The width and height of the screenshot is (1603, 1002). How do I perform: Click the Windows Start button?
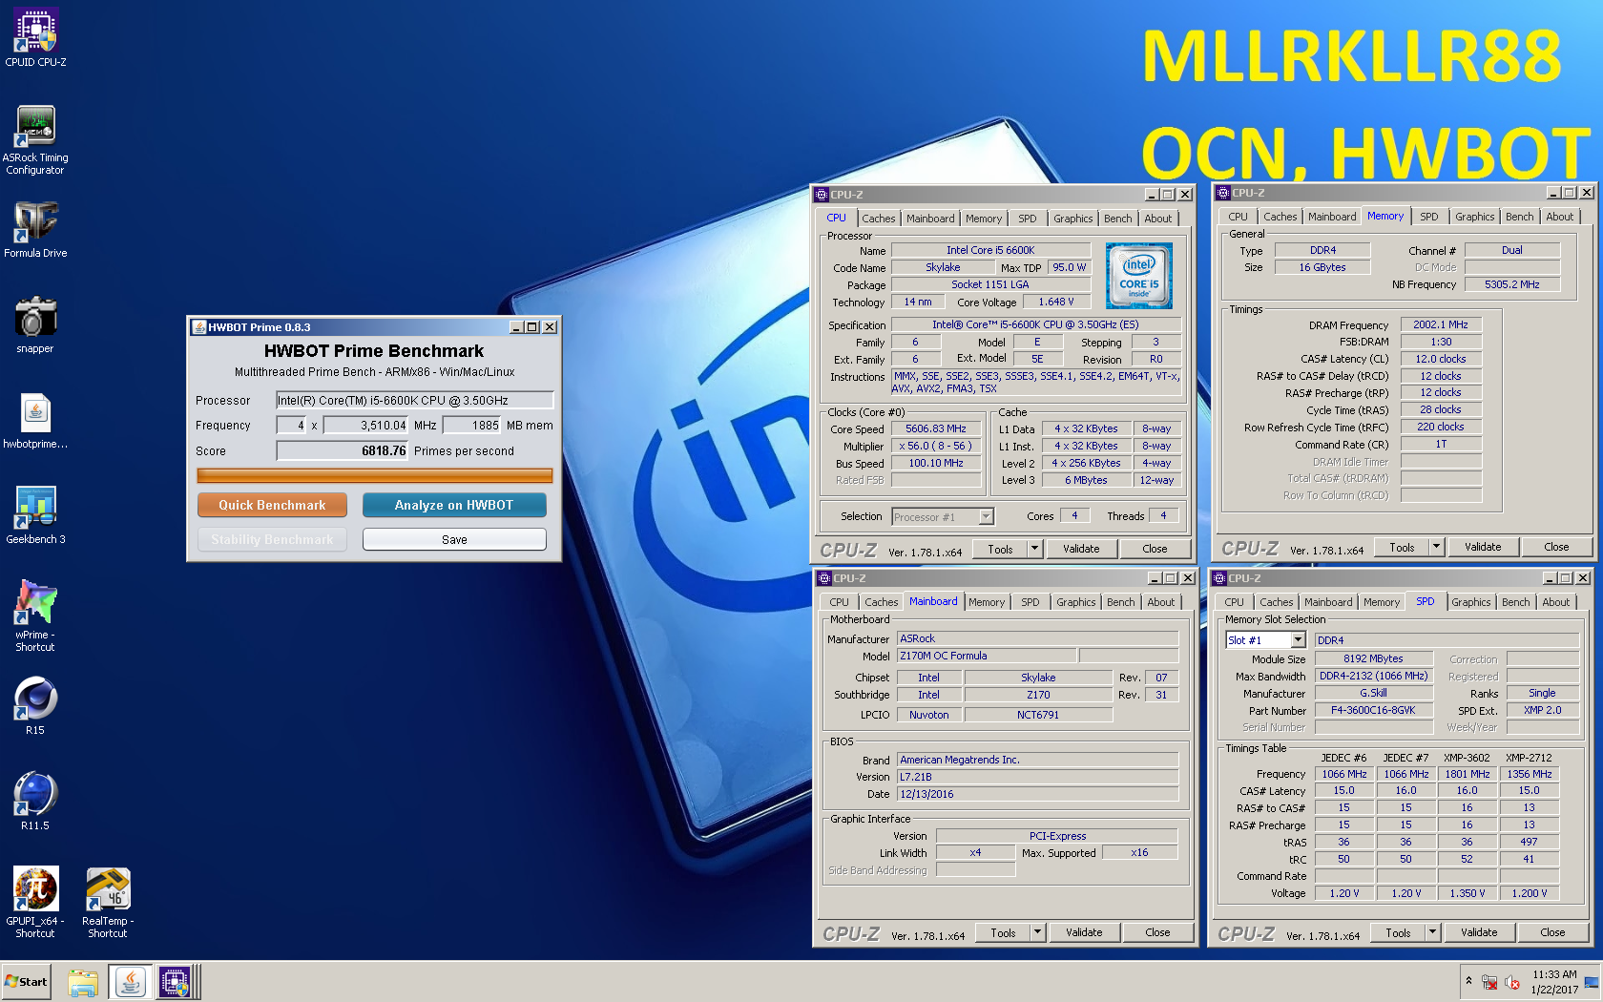click(x=26, y=981)
